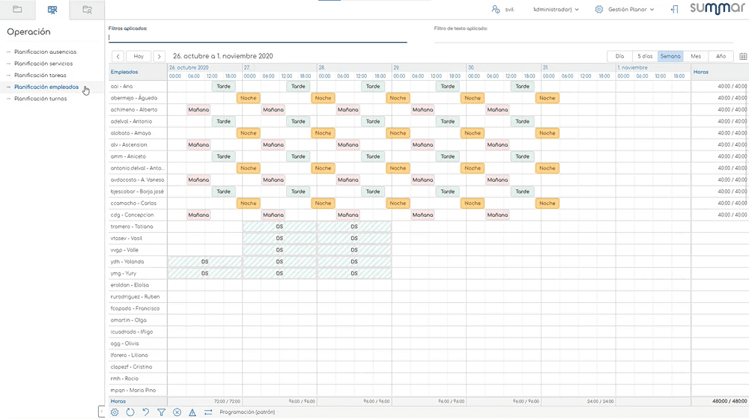Select employee row abermejo - Águeda
The image size is (749, 419).
tap(138, 98)
